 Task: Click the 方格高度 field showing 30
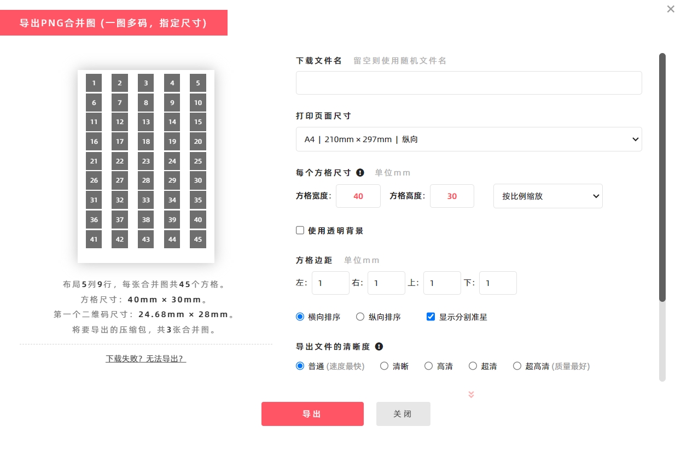(x=452, y=196)
